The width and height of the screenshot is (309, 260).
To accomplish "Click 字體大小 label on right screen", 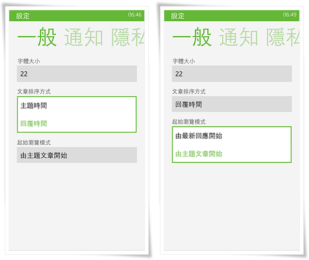I will (184, 61).
